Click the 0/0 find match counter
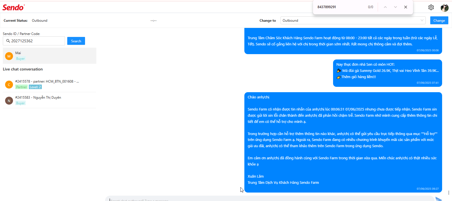Viewport: 452px width, 201px height. point(370,7)
